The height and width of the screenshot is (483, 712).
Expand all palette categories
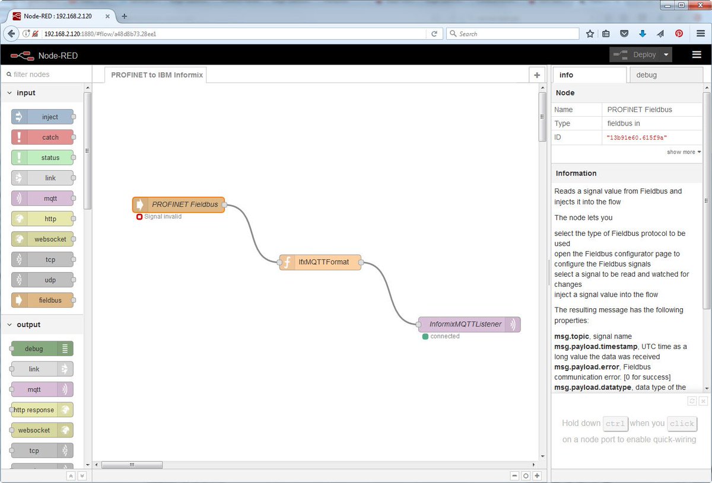(82, 476)
